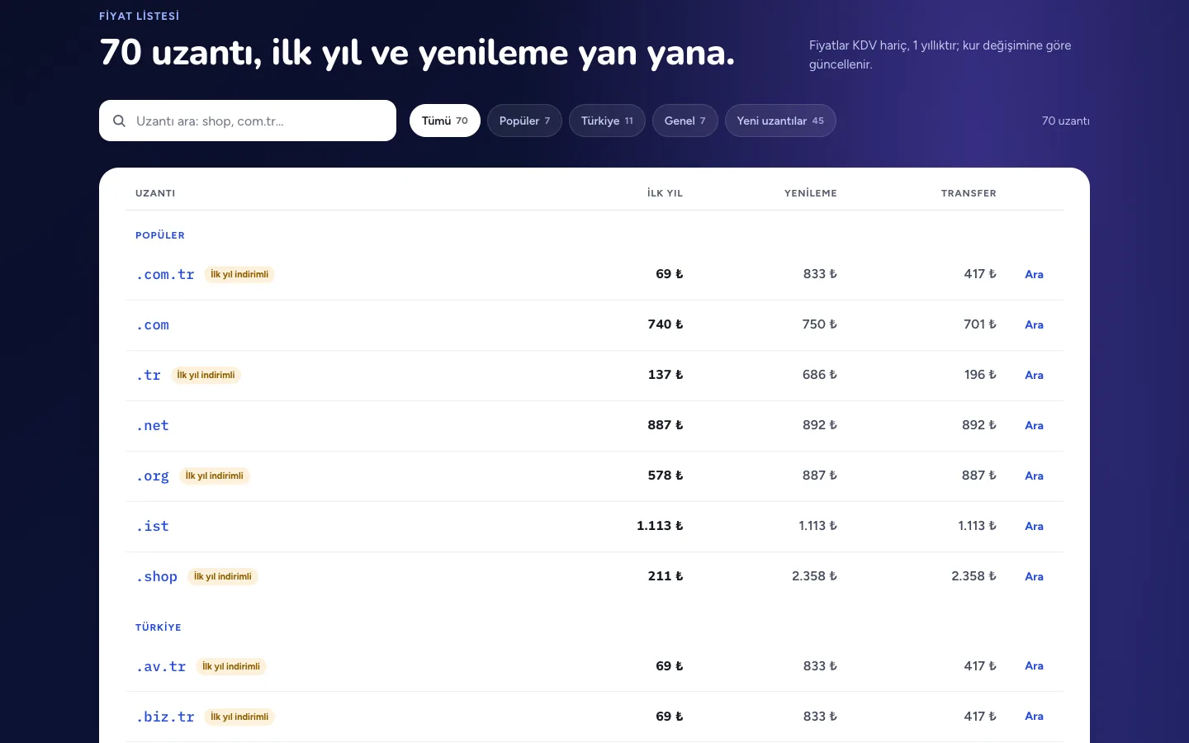Click the YENİLEME column header
Image resolution: width=1189 pixels, height=743 pixels.
coord(811,193)
